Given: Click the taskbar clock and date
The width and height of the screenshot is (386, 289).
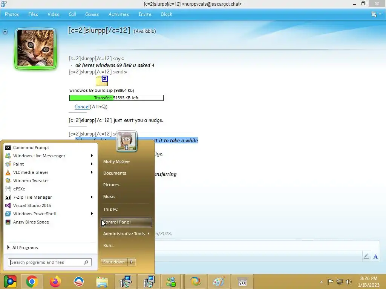Looking at the screenshot, I should click(x=369, y=281).
